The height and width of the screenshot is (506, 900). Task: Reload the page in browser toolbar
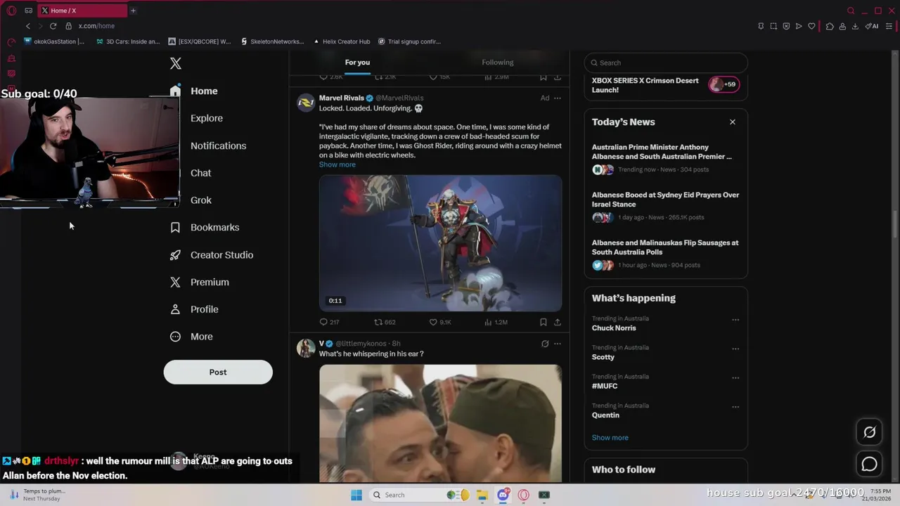click(x=53, y=26)
